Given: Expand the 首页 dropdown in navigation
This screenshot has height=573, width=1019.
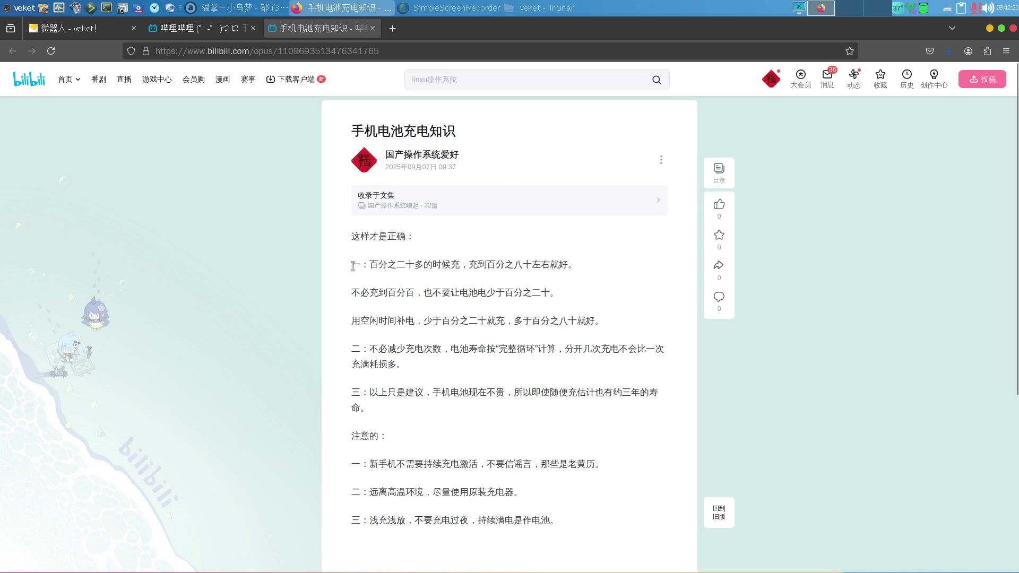Looking at the screenshot, I should (69, 79).
